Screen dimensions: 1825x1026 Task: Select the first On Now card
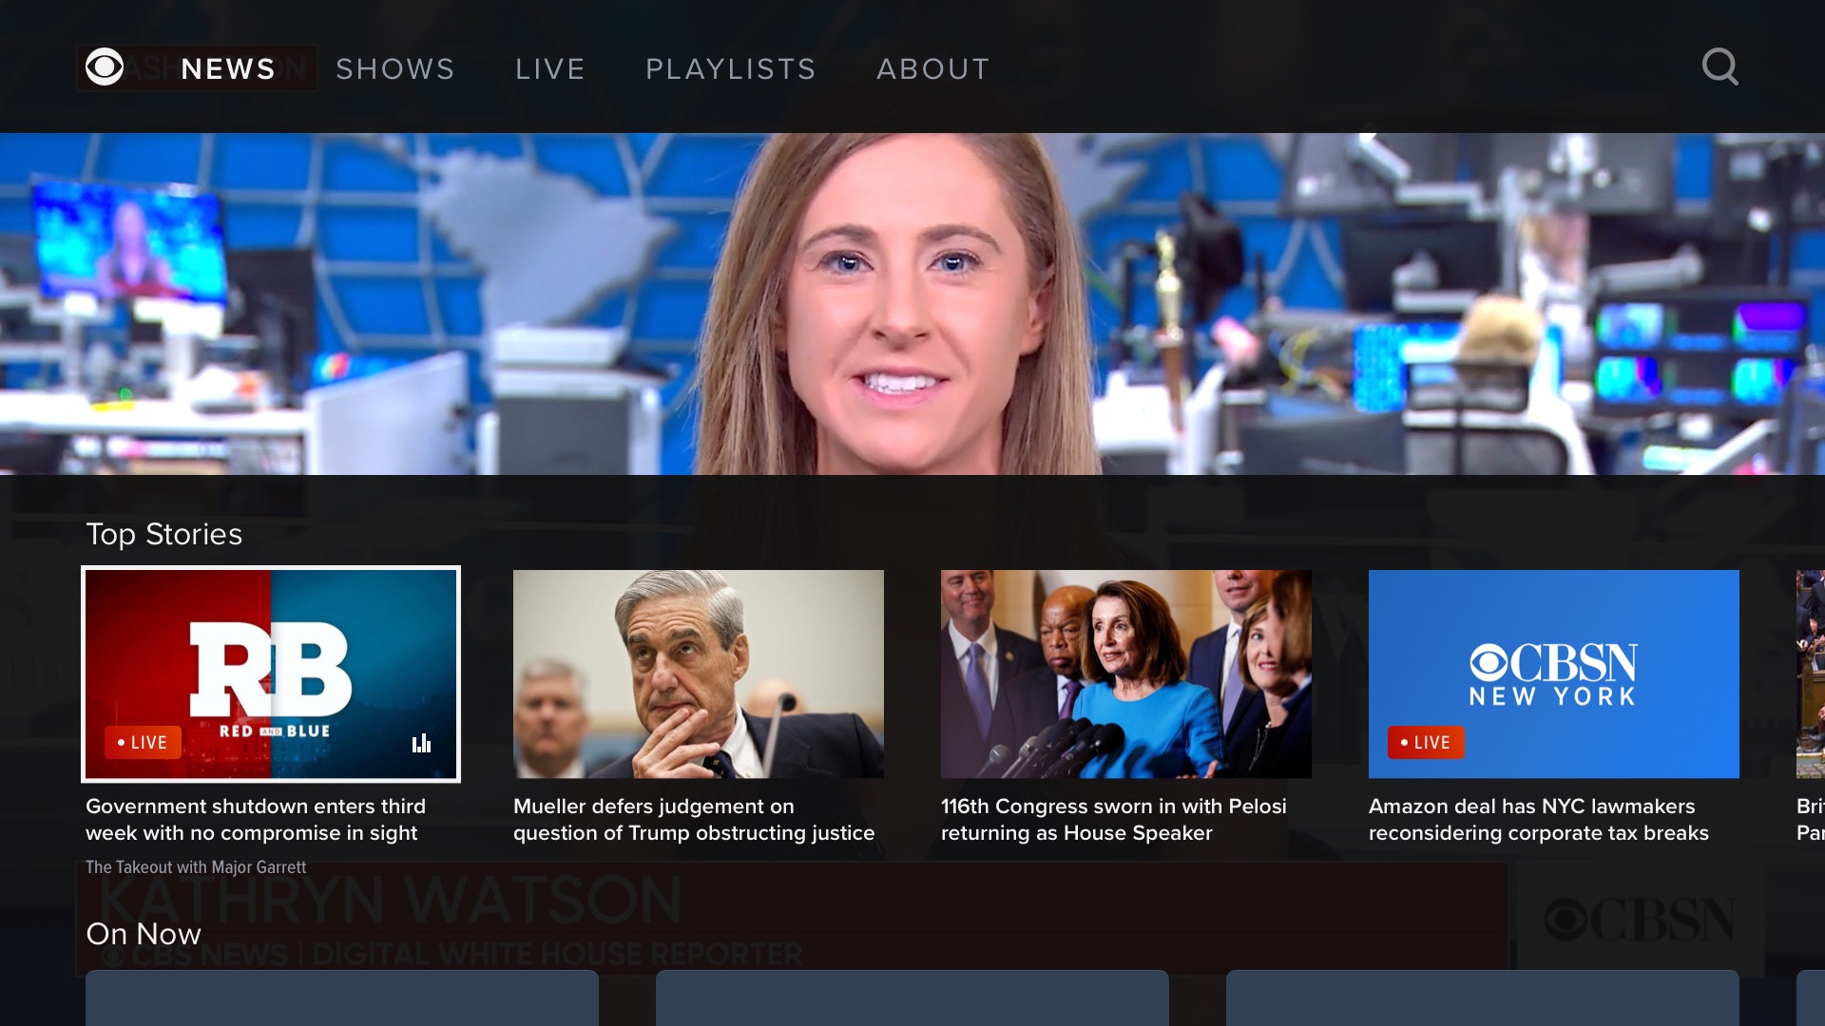coord(342,997)
